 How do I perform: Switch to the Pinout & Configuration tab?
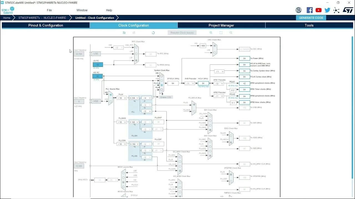click(x=46, y=25)
